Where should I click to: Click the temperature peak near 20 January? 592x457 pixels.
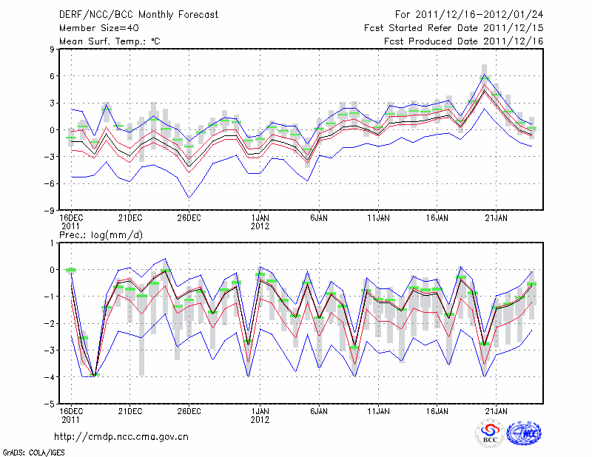484,76
